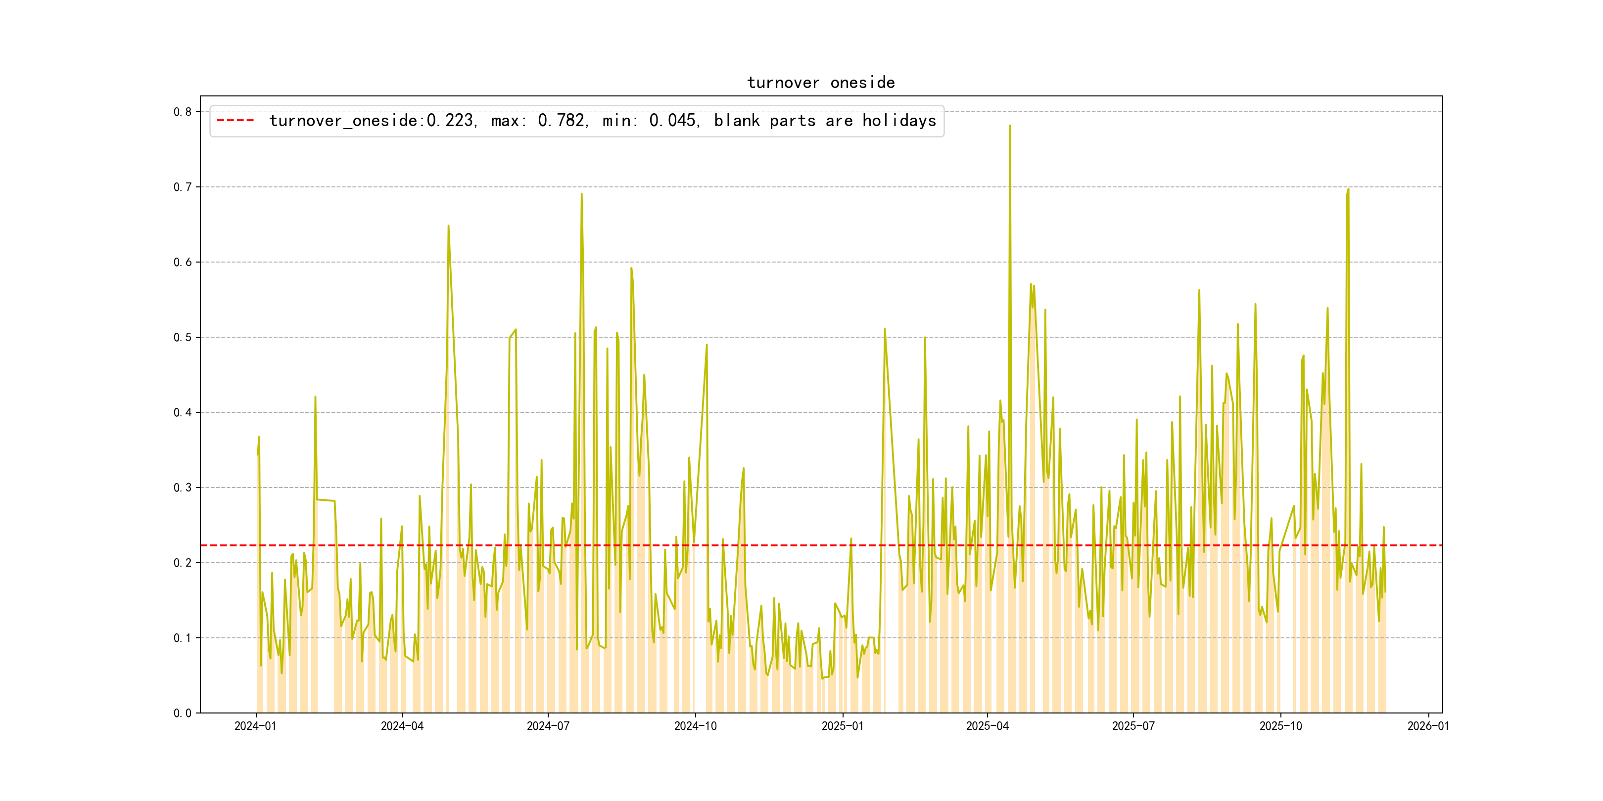Click the 2024-01 x-axis date label
Screen dimensions: 1603x801
pos(255,726)
